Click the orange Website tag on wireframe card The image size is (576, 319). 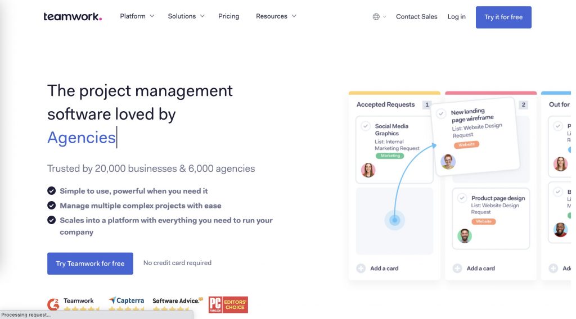466,144
